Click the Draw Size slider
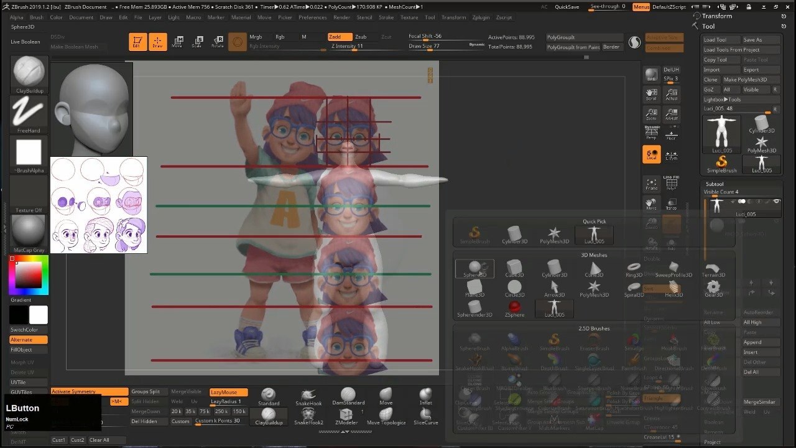The width and height of the screenshot is (796, 448). (x=447, y=47)
